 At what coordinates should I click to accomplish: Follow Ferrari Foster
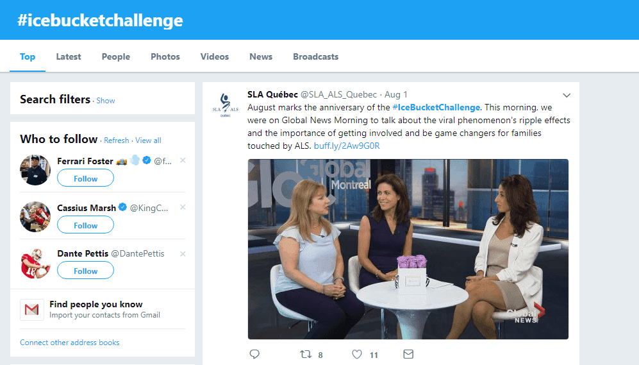(85, 178)
